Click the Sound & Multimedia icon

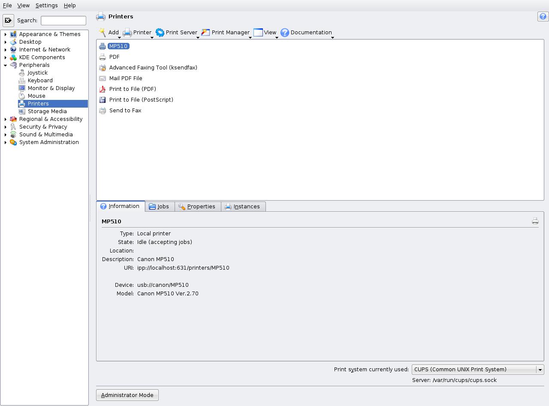point(13,134)
